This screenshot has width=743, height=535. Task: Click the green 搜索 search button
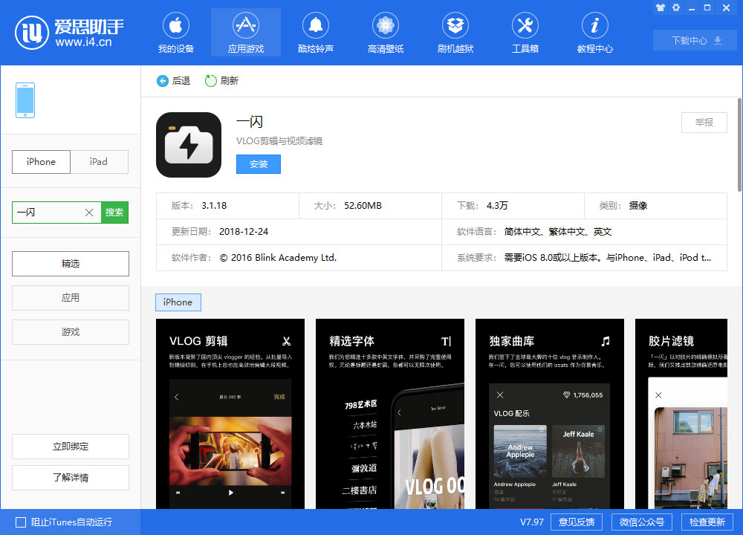114,213
